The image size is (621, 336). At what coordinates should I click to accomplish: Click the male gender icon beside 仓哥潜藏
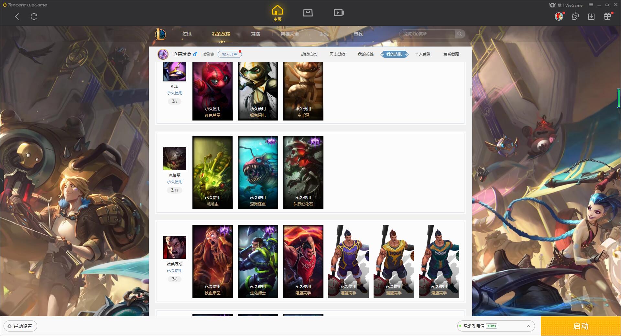pos(195,54)
